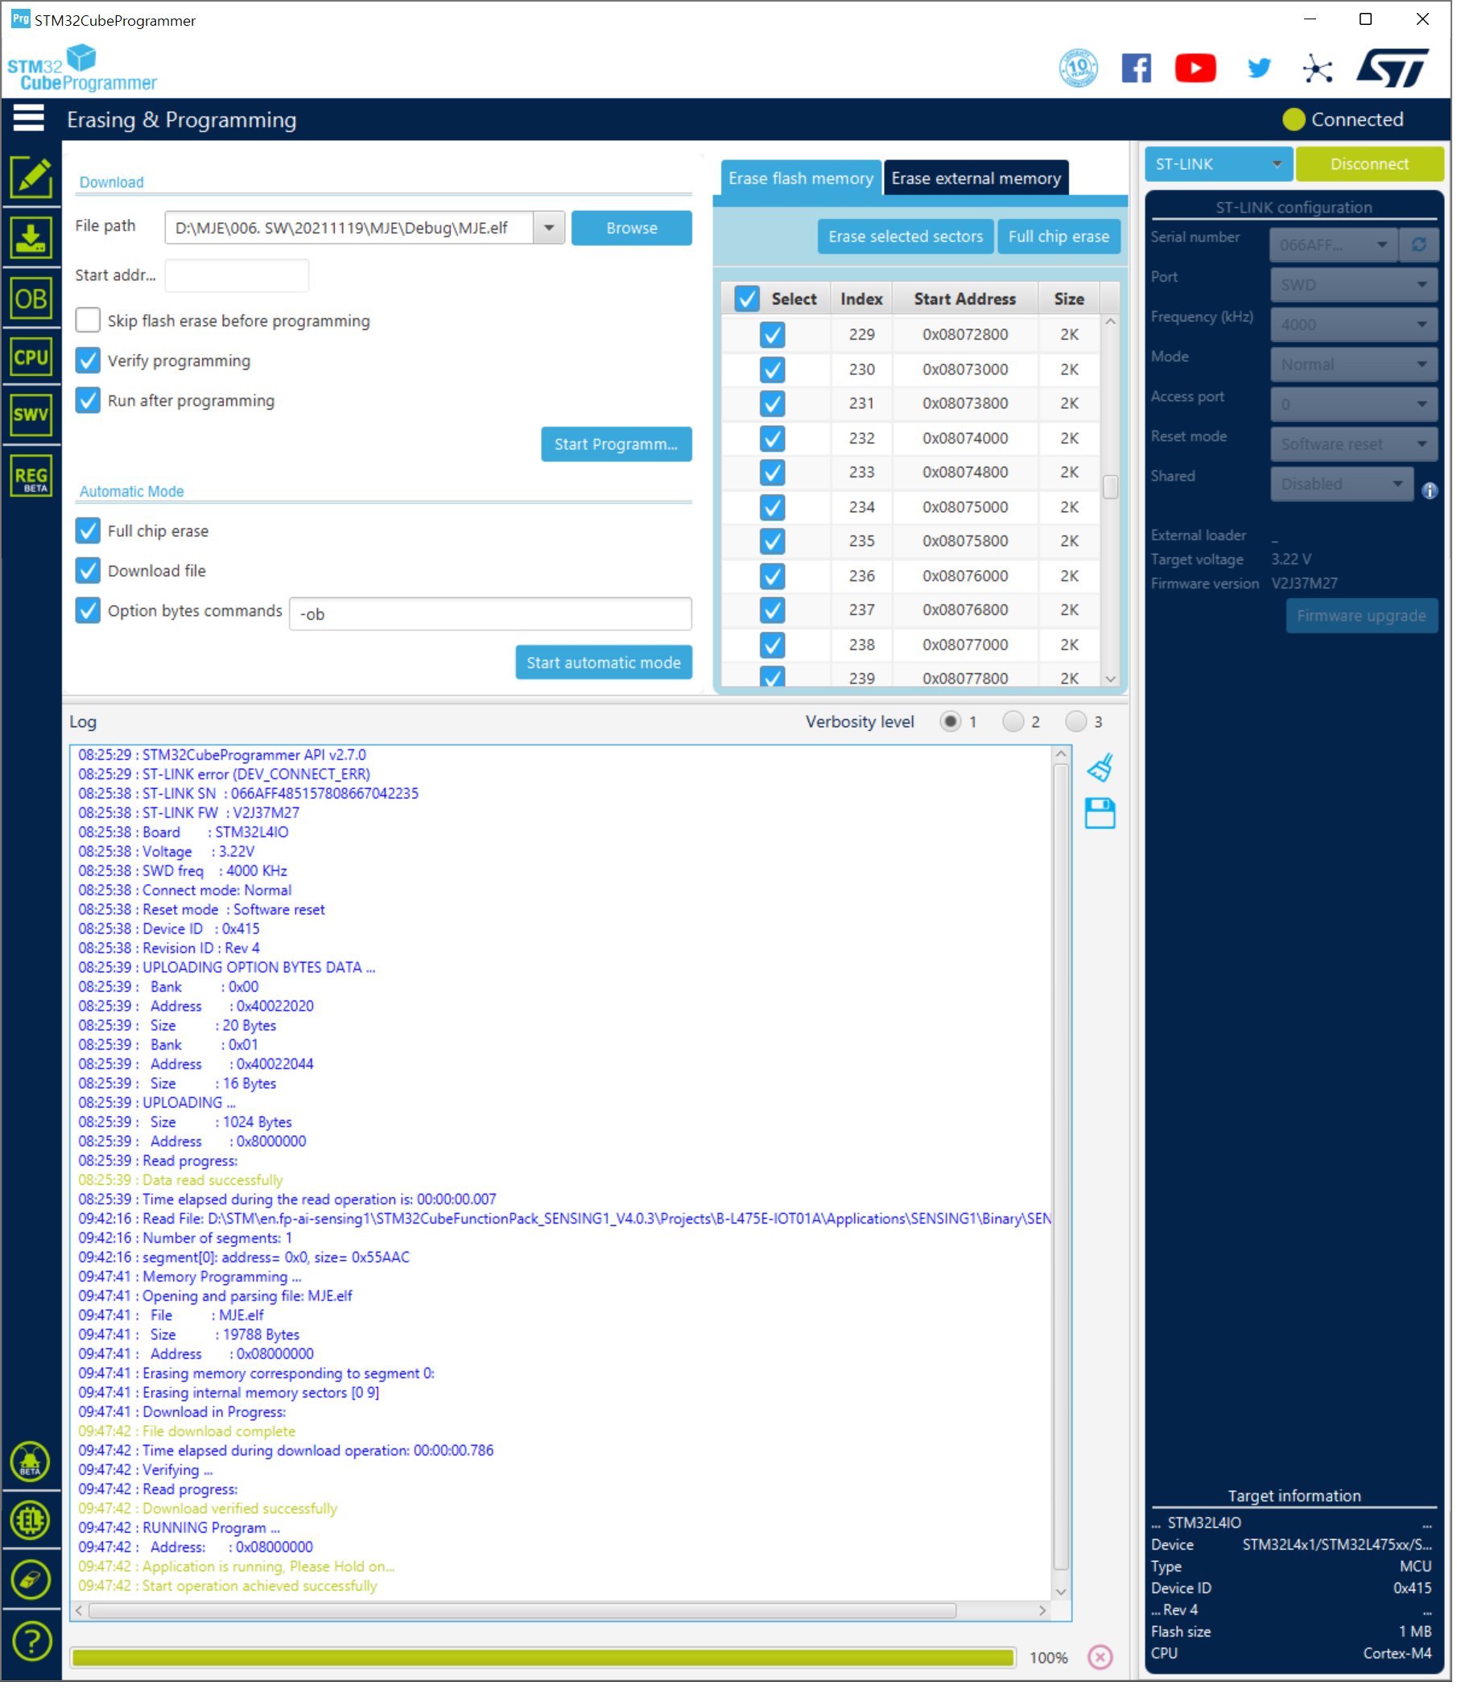Click the Full chip erase button

pos(1063,237)
